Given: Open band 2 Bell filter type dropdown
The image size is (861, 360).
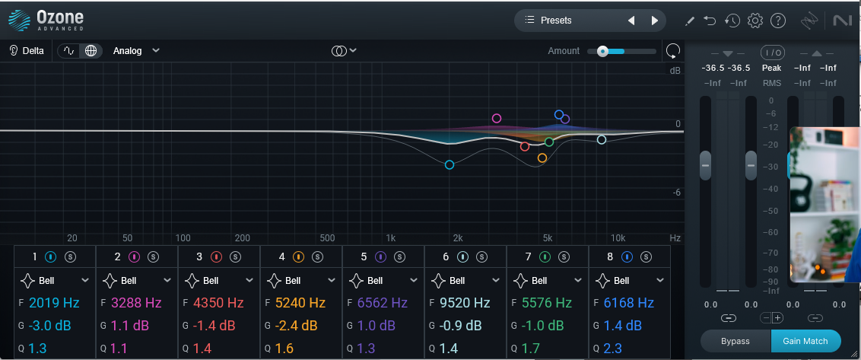Looking at the screenshot, I should click(137, 280).
